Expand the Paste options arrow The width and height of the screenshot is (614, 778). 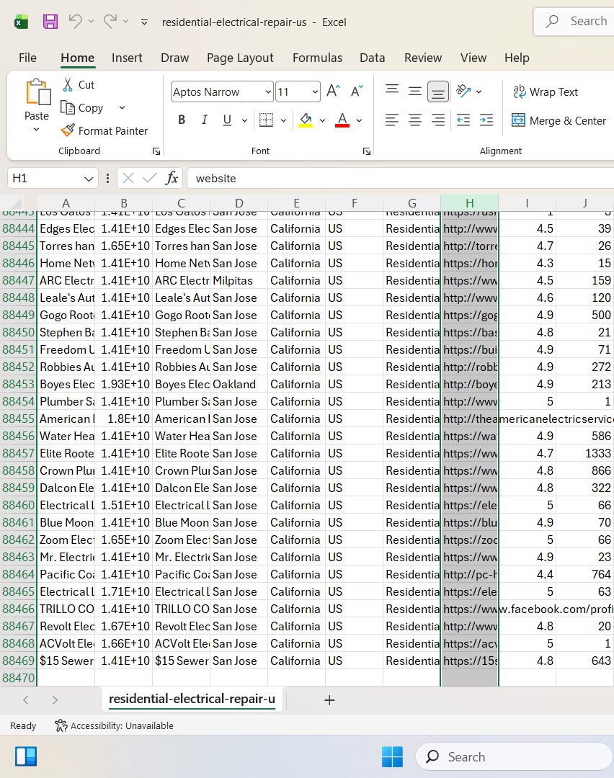pyautogui.click(x=36, y=130)
